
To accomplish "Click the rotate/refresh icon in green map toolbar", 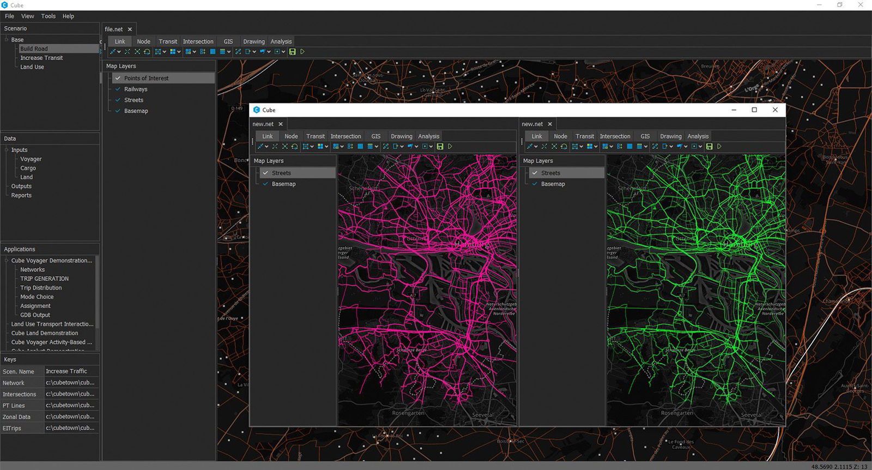I will pyautogui.click(x=564, y=147).
